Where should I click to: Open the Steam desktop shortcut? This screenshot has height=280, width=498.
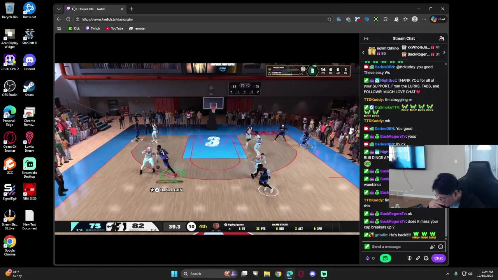pyautogui.click(x=29, y=88)
